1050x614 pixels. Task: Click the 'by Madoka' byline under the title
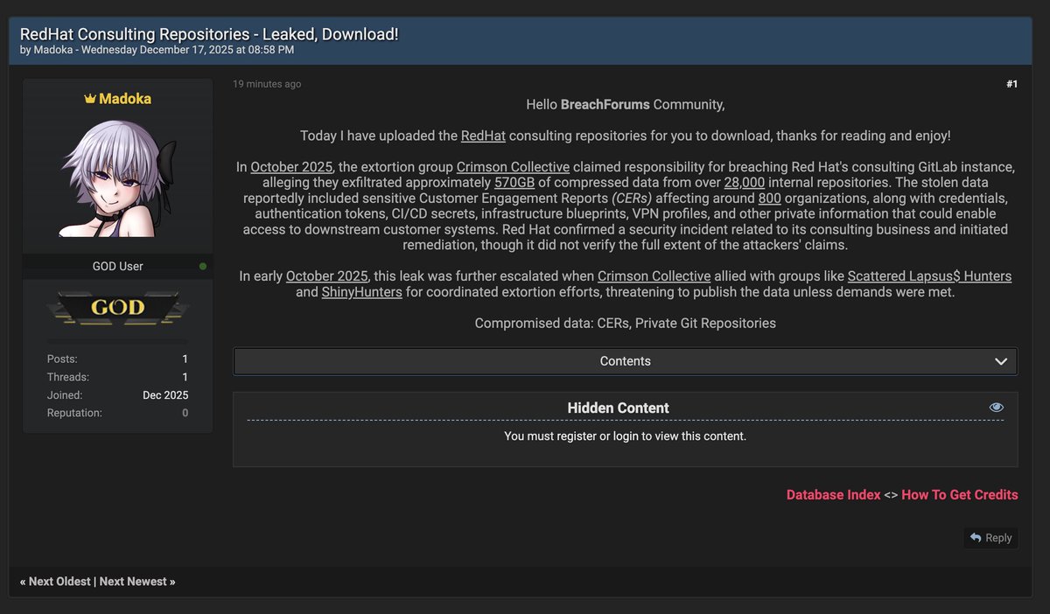click(47, 50)
